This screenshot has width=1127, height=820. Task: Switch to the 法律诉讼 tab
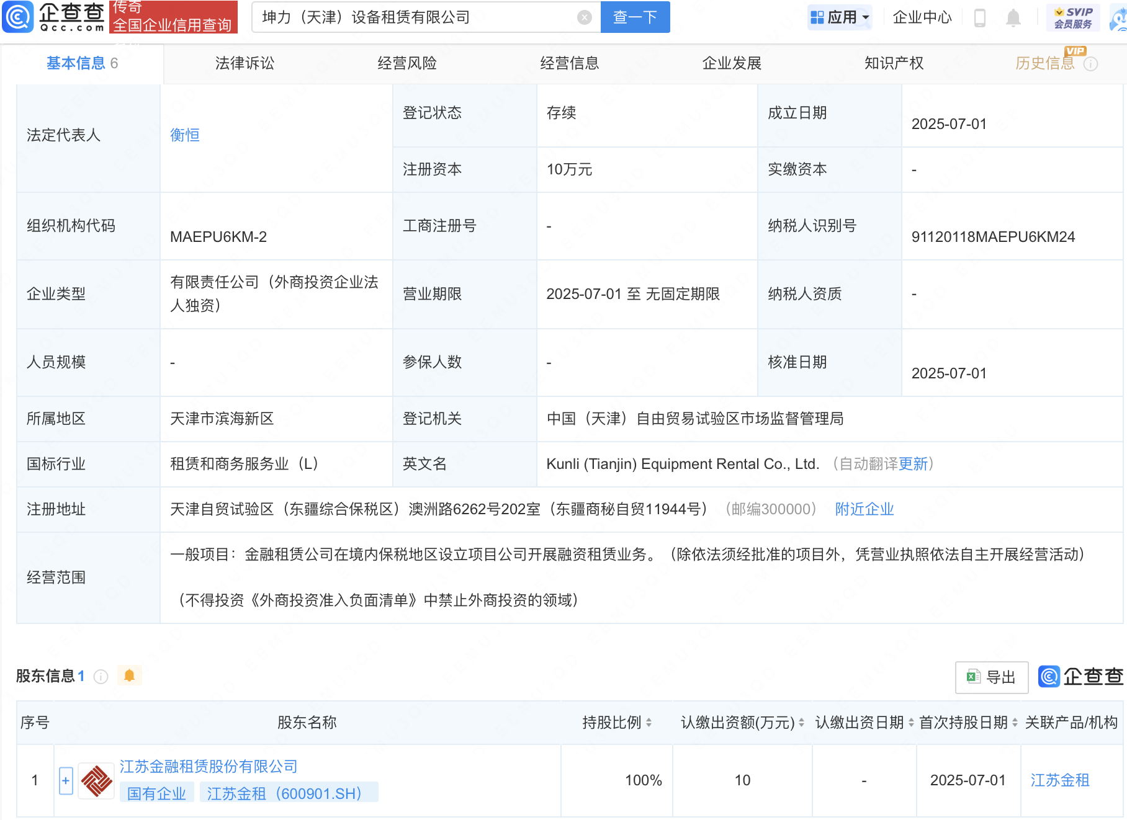pyautogui.click(x=245, y=63)
